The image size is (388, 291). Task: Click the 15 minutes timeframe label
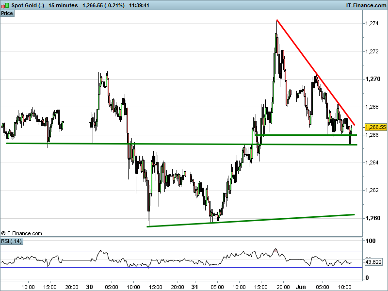point(63,5)
